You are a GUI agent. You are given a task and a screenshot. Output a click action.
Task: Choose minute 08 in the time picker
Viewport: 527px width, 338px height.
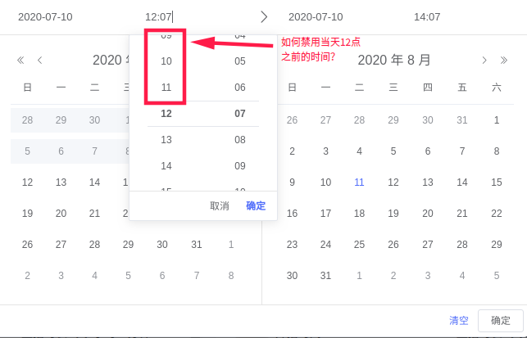(x=240, y=140)
